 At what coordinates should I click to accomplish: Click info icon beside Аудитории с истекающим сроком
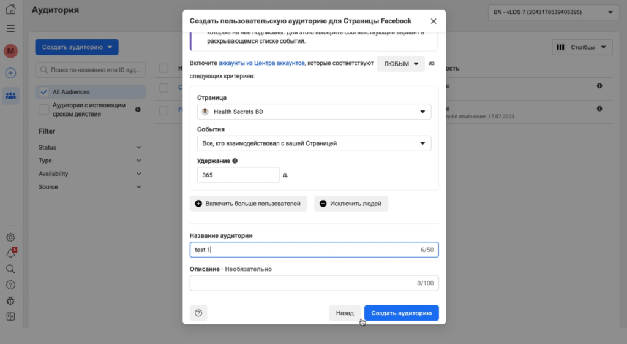coord(138,109)
